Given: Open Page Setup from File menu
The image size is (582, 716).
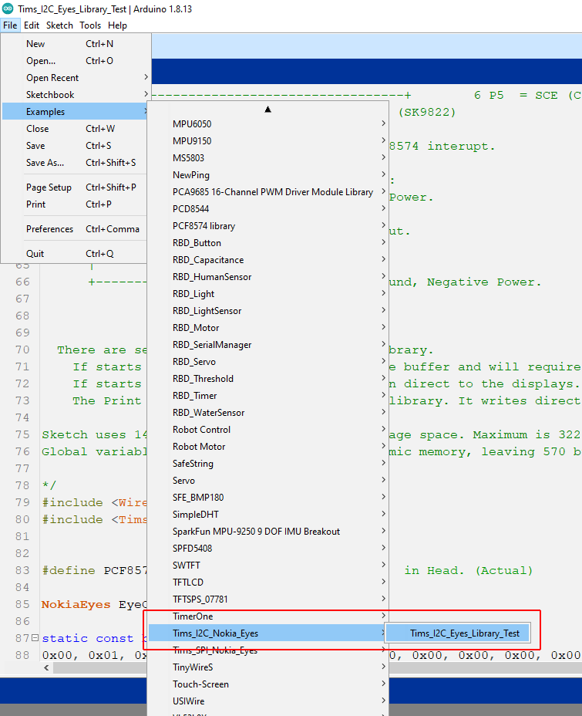Looking at the screenshot, I should (76, 187).
